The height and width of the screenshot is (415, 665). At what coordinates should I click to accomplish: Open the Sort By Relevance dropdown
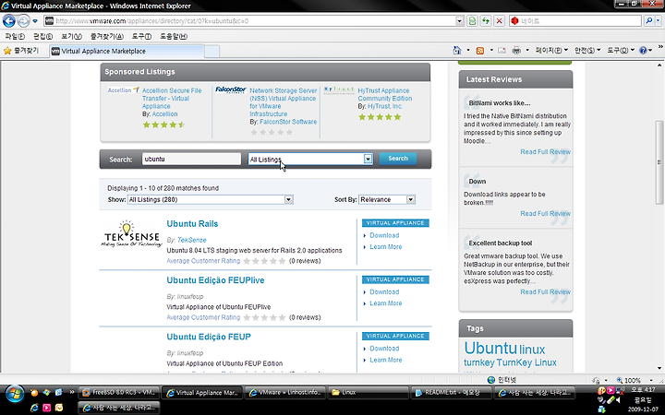(x=410, y=199)
